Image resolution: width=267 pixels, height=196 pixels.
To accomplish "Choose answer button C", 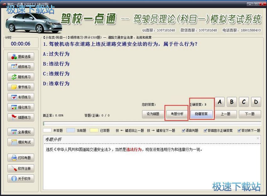I will point(244,102).
